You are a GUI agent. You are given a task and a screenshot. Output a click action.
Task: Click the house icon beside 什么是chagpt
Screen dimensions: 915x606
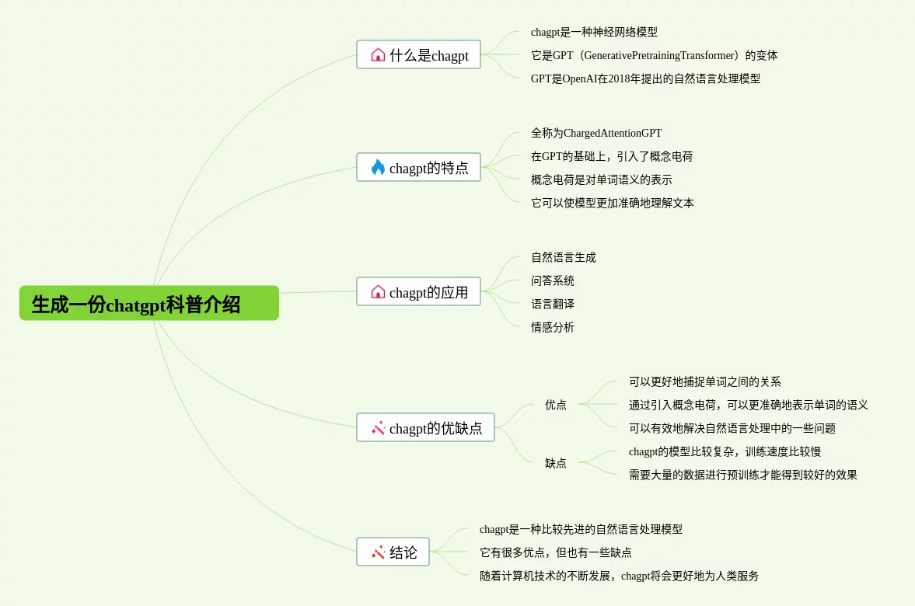click(x=378, y=55)
